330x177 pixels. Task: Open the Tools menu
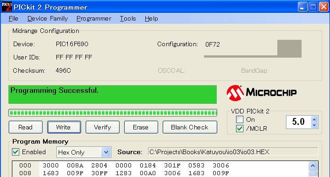[128, 19]
